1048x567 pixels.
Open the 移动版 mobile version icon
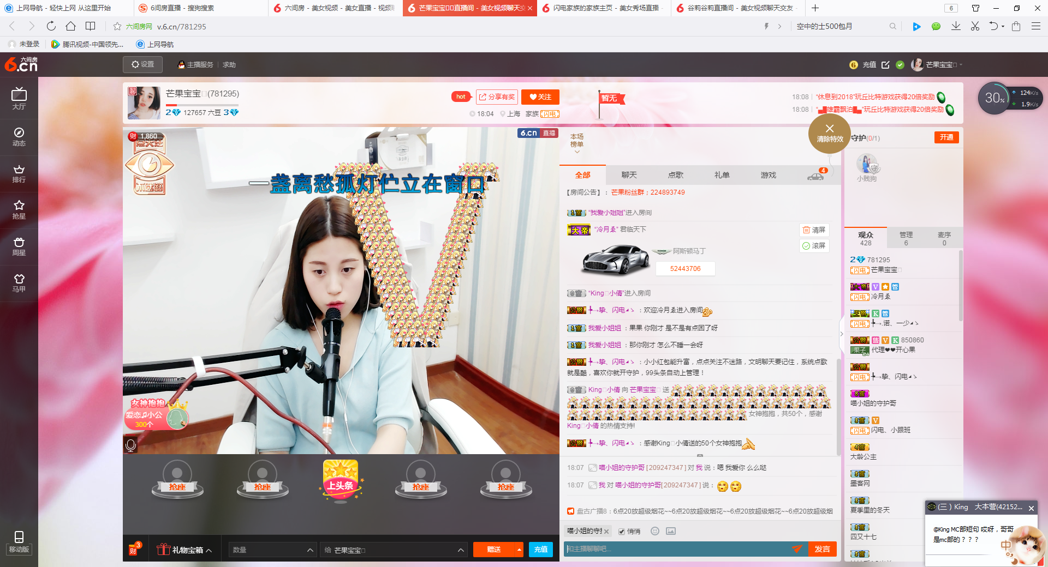click(19, 542)
